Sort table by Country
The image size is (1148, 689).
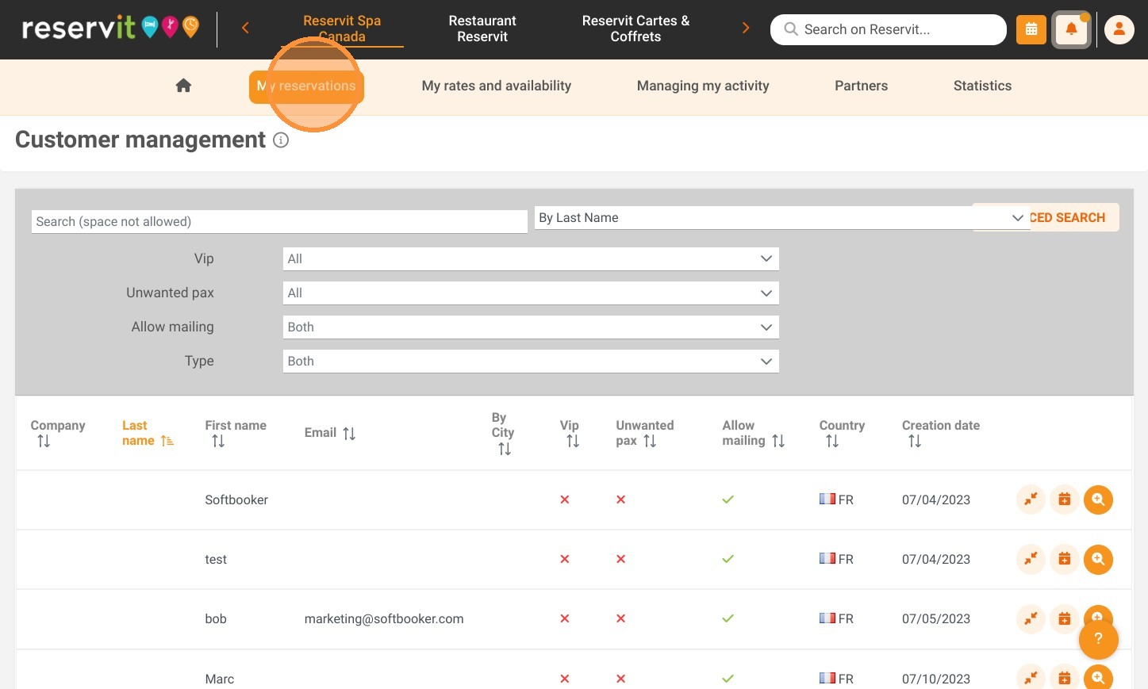point(832,441)
